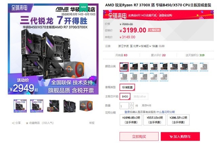The image size is (217, 143).
Task: Open the 累计评价 22 reviews tab
Action: click(158, 55)
